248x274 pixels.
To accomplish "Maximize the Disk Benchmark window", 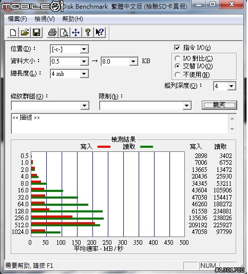I will (x=213, y=5).
